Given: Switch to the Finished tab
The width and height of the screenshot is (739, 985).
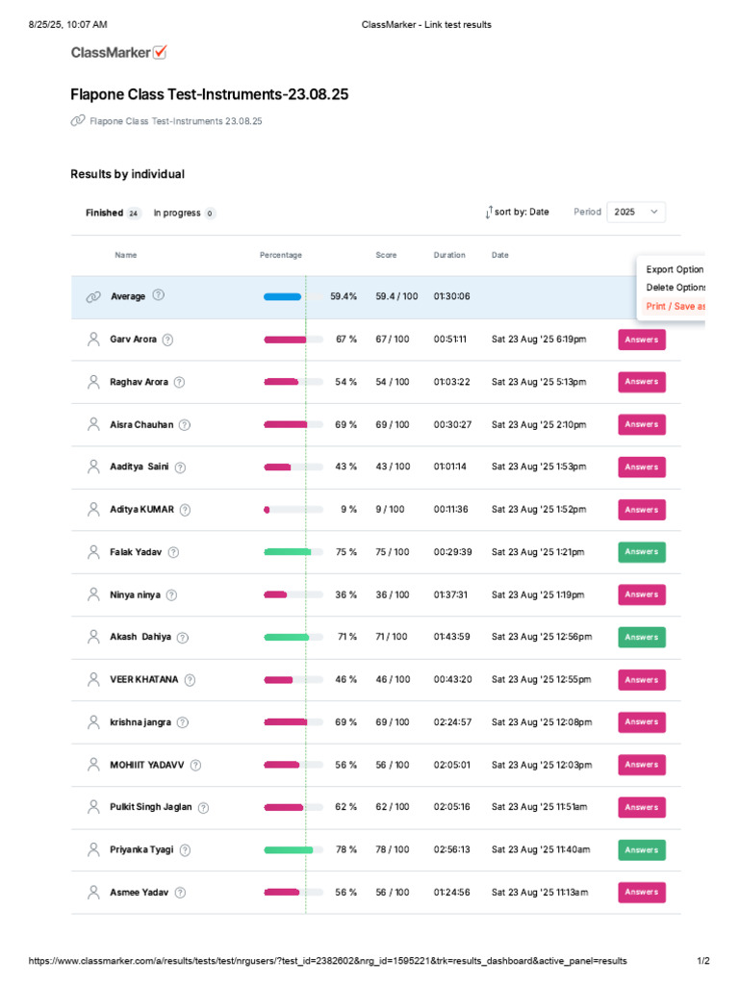Looking at the screenshot, I should 114,213.
